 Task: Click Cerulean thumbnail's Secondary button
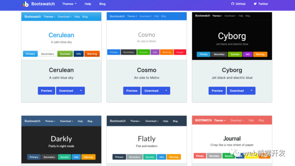[48, 54]
